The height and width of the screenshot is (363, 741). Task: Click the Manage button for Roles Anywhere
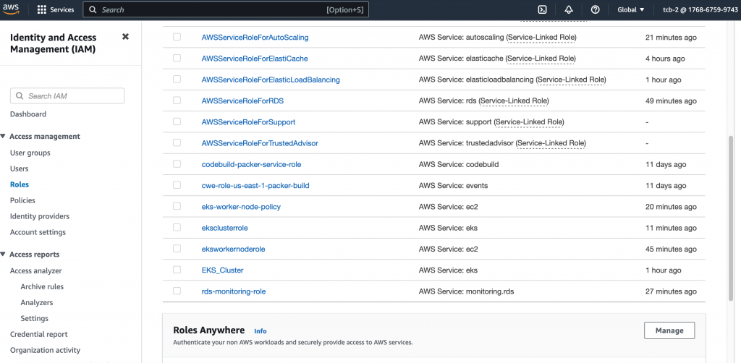click(x=669, y=330)
